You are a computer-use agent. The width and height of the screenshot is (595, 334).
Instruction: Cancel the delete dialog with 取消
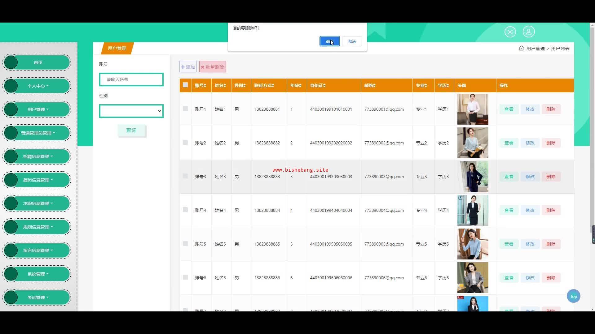[352, 41]
